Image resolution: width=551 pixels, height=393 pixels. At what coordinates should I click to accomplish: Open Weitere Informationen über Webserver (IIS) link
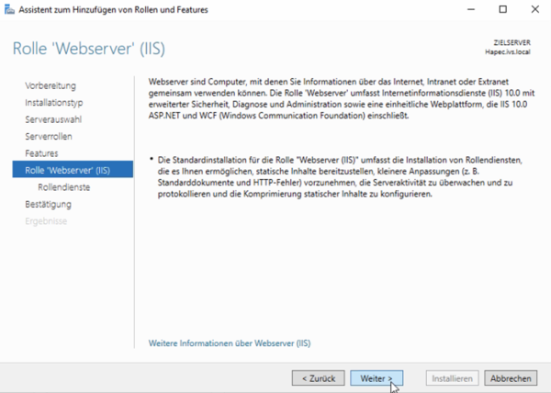point(230,343)
